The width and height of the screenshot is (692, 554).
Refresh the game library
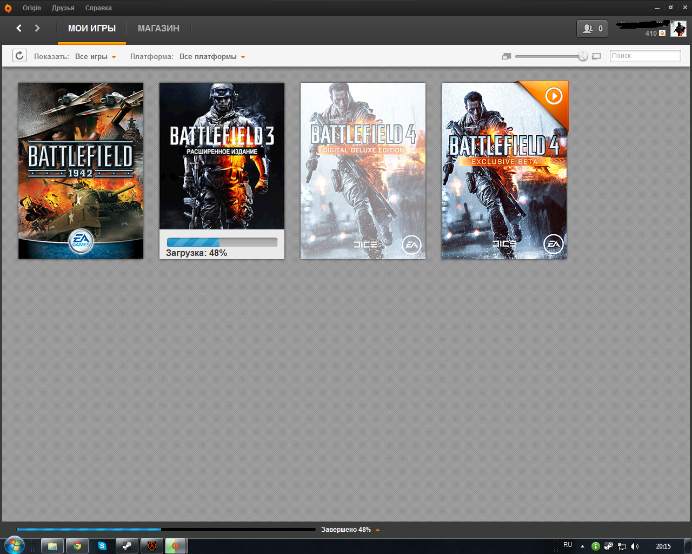(x=19, y=56)
